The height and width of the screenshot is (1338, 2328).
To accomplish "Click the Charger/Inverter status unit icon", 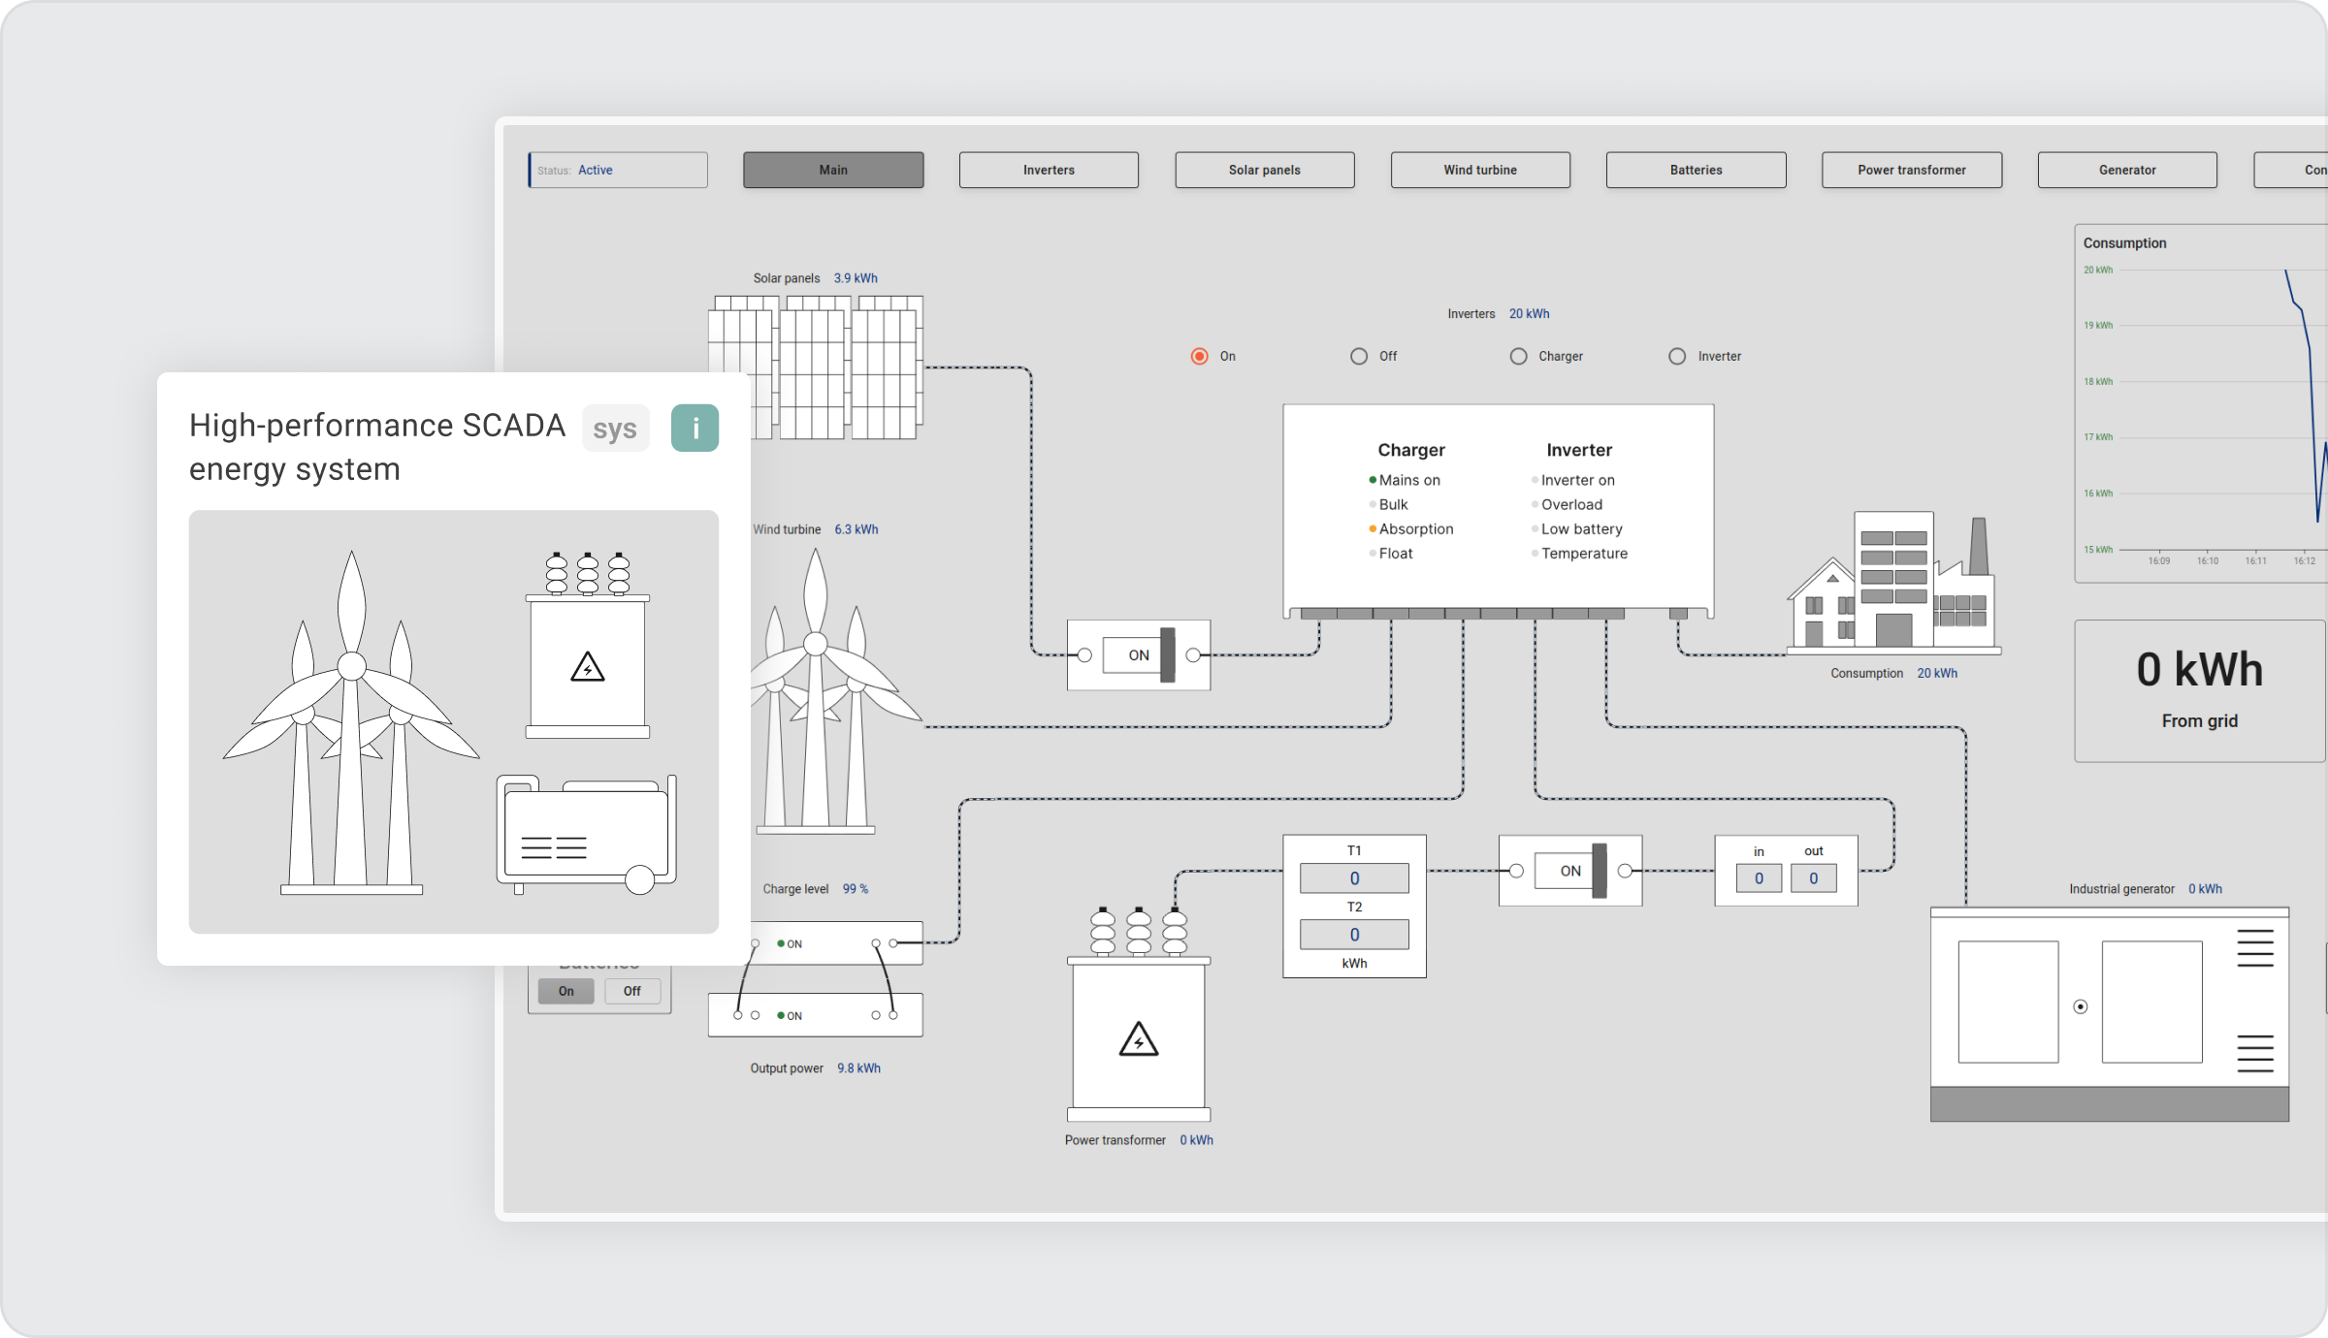I will point(1499,509).
